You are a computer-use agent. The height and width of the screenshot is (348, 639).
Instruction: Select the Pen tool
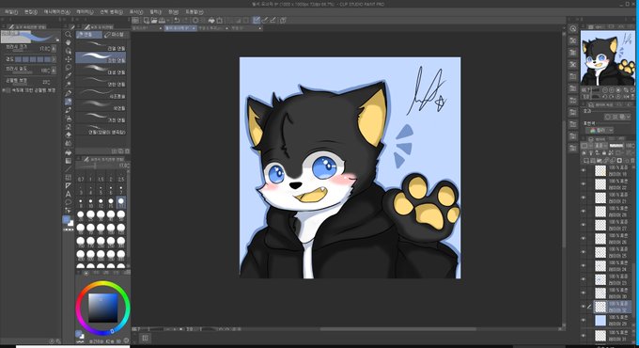tap(68, 93)
